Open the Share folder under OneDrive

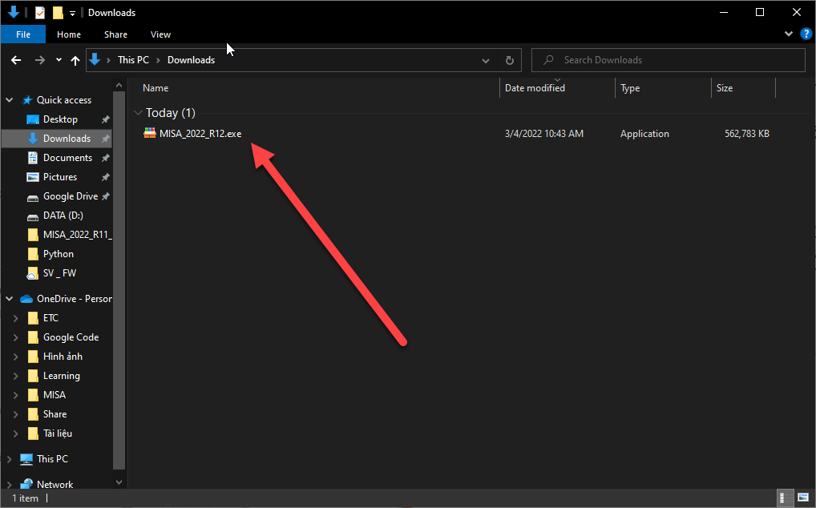55,414
